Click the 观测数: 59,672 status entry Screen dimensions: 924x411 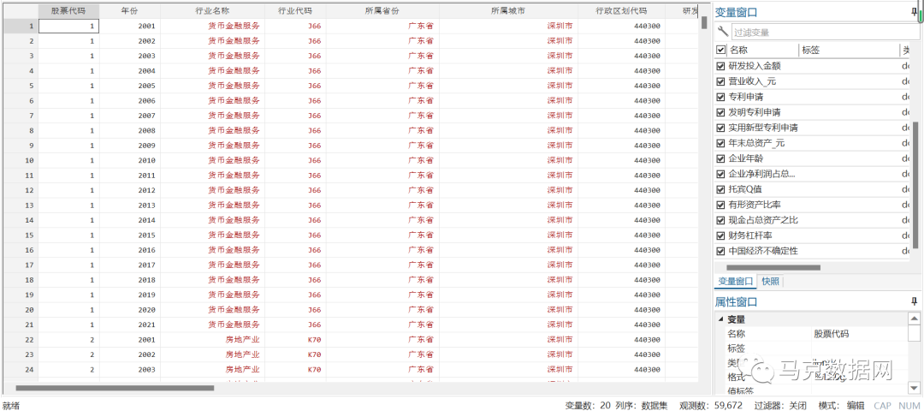point(711,405)
